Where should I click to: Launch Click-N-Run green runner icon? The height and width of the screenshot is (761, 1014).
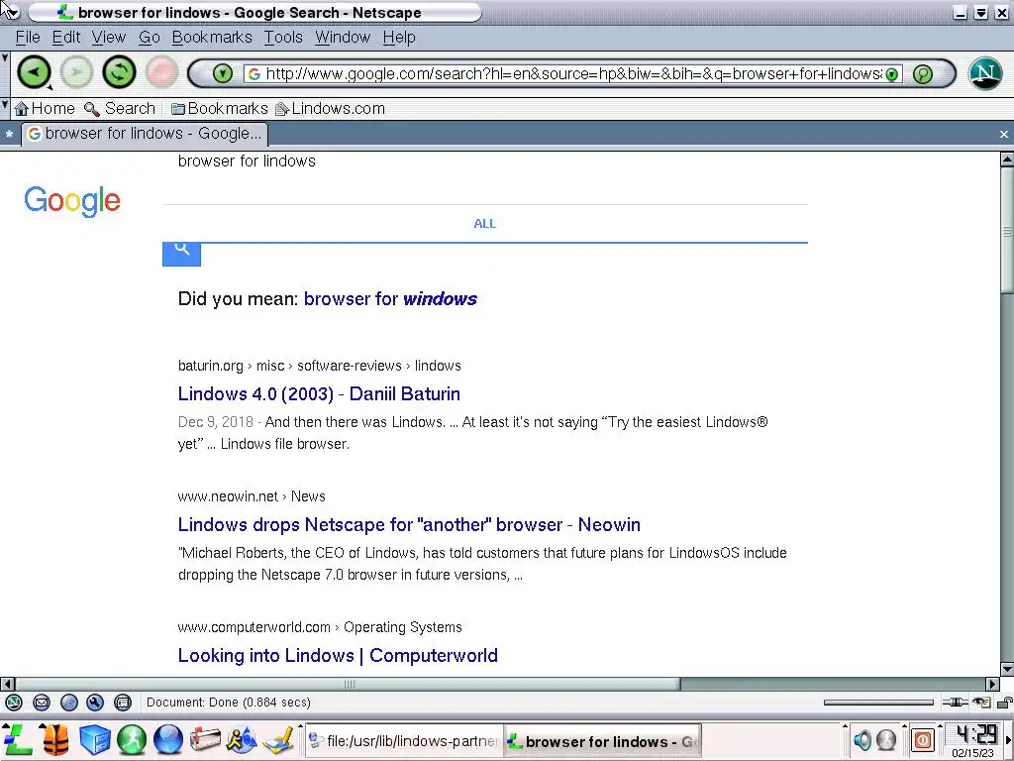pyautogui.click(x=132, y=739)
